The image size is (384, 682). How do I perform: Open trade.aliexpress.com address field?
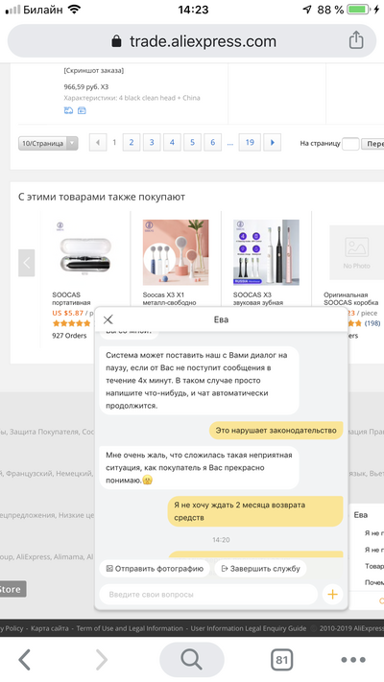[192, 41]
